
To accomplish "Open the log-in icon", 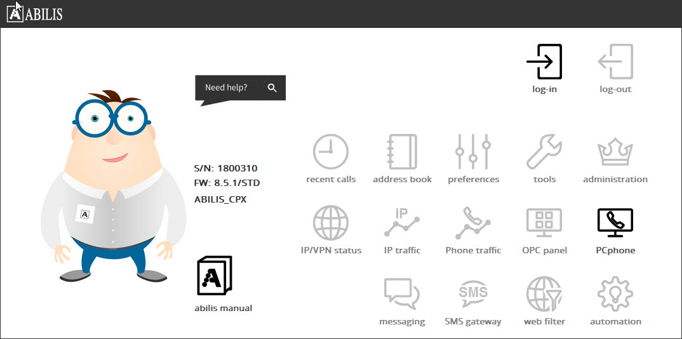I will [x=544, y=62].
